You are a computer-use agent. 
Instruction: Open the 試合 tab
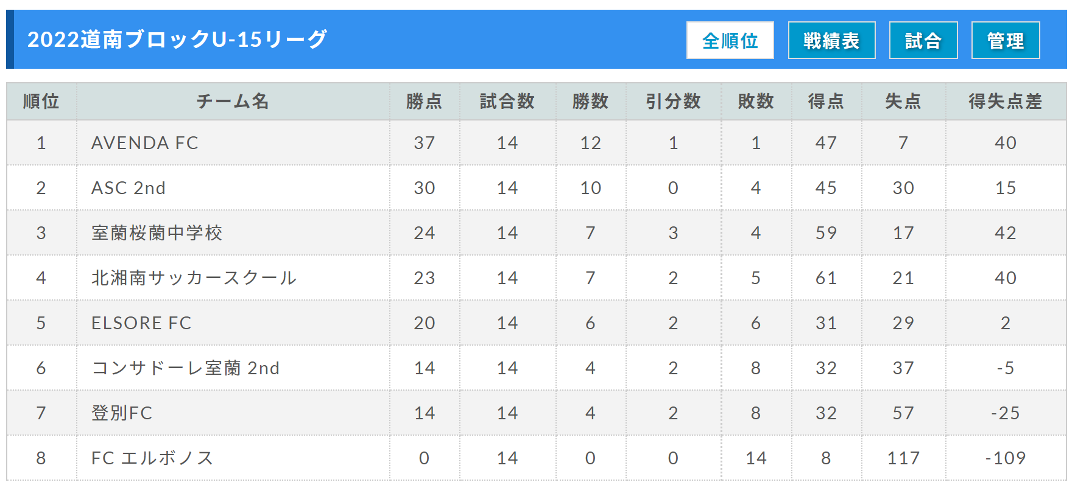tap(923, 40)
